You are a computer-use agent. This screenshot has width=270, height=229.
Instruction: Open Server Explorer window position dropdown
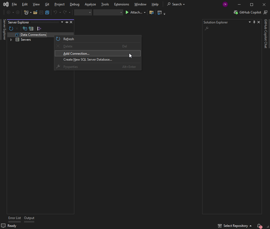click(62, 22)
